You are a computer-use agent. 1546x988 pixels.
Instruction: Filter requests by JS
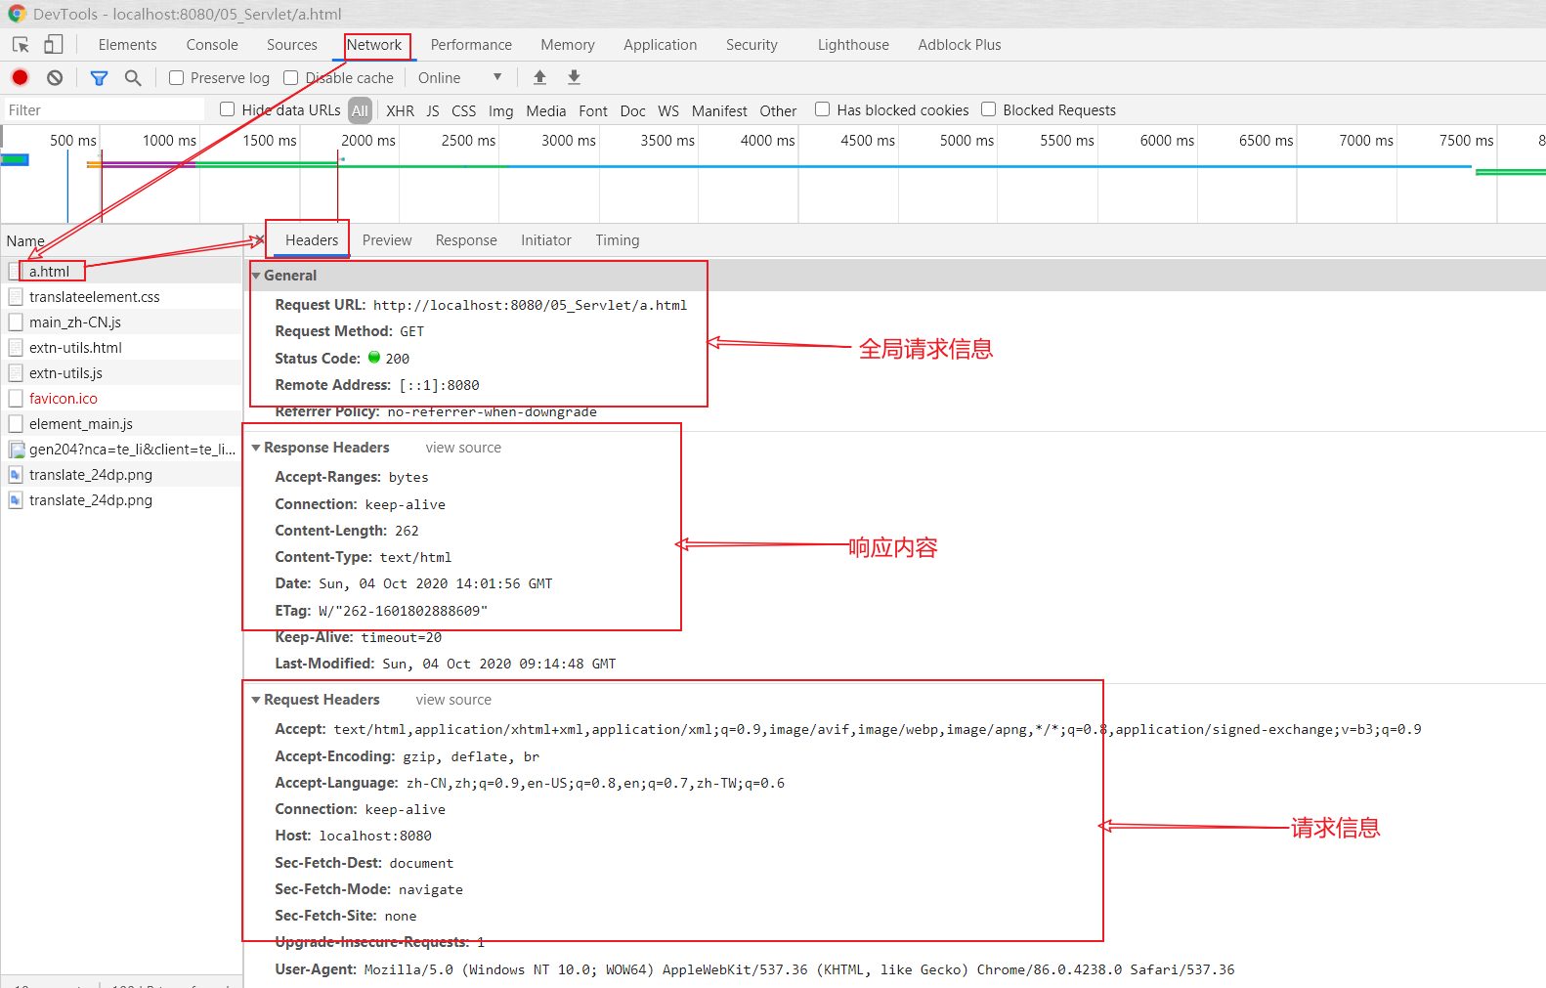tap(433, 111)
